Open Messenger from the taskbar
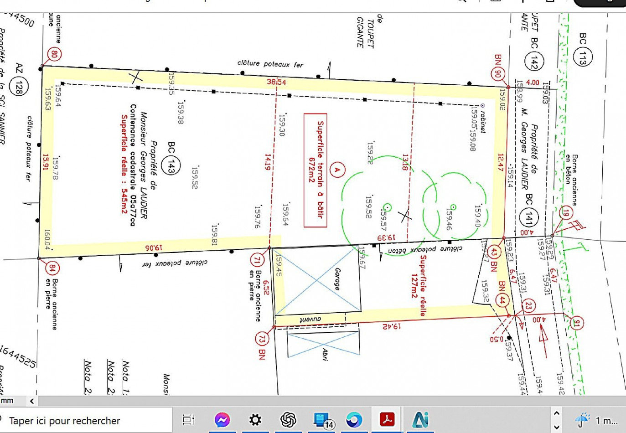 pos(222,420)
